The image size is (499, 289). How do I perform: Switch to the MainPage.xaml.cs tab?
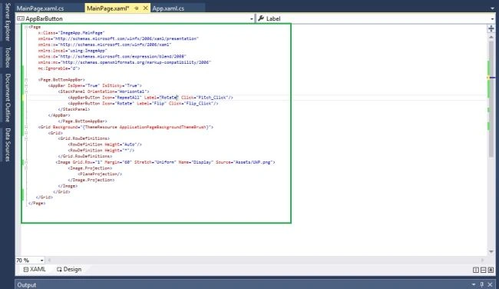click(x=40, y=8)
